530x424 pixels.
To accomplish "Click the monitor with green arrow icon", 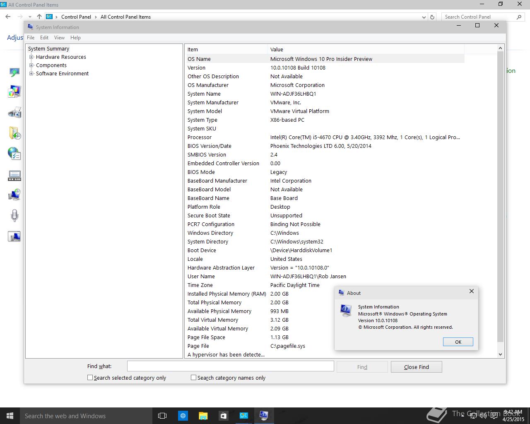I will tap(14, 73).
